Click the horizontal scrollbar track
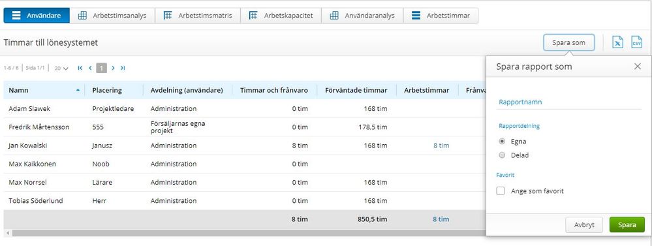This screenshot has height=246, width=652. click(x=249, y=233)
